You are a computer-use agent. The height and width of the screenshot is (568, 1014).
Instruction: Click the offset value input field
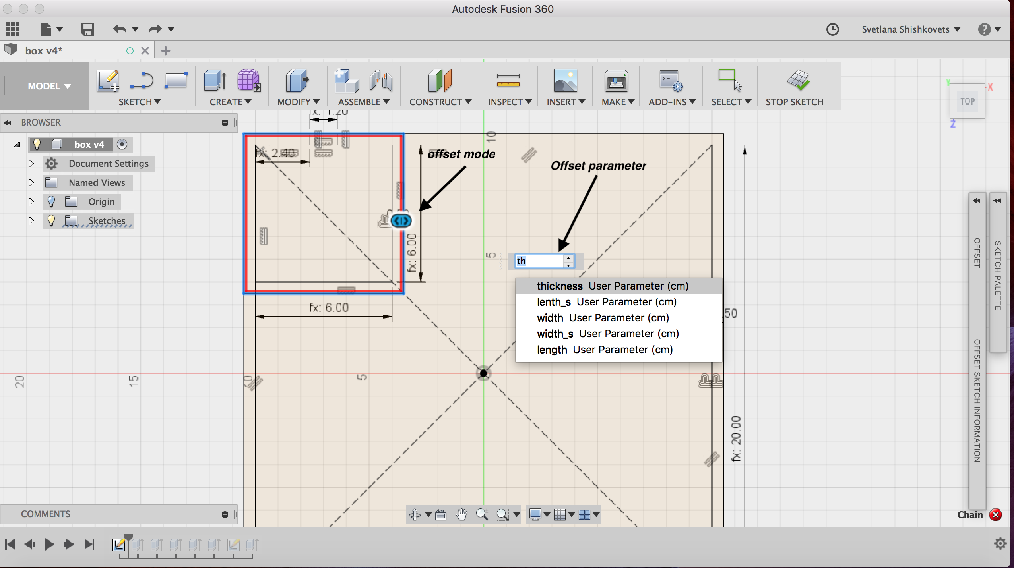click(x=539, y=261)
